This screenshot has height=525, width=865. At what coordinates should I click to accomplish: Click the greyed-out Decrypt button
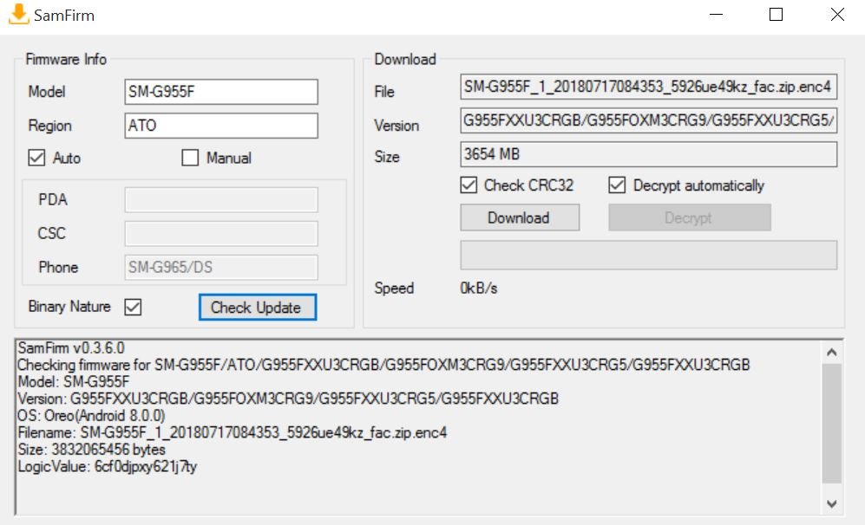click(x=690, y=217)
